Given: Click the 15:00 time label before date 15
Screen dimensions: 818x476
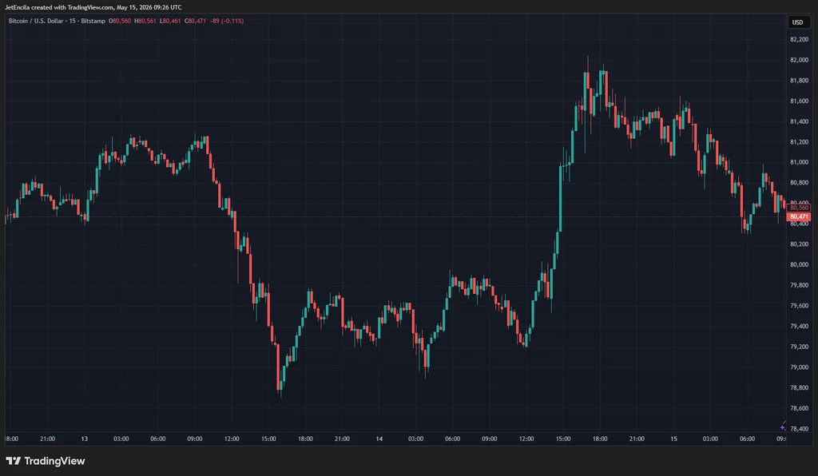Looking at the screenshot, I should [563, 439].
